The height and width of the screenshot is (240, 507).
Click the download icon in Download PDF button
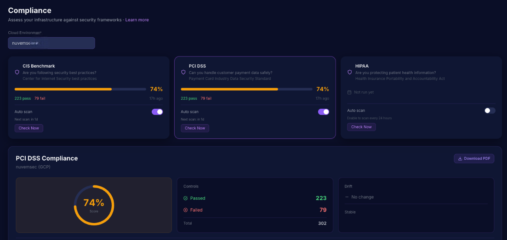(461, 158)
